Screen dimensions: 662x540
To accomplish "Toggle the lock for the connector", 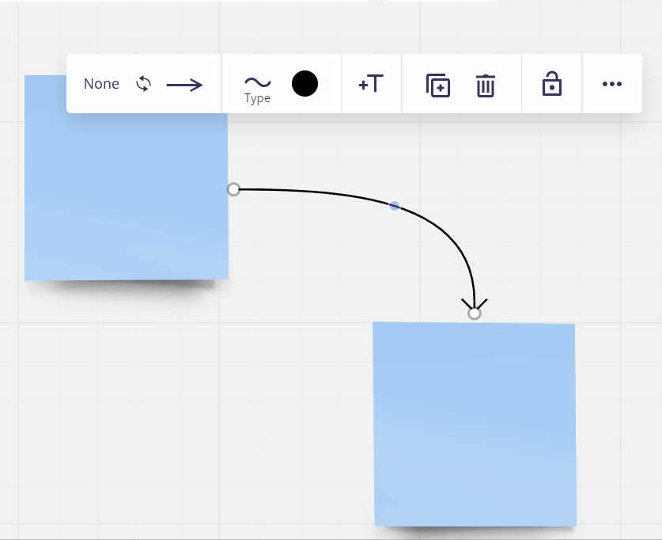I will click(x=551, y=84).
